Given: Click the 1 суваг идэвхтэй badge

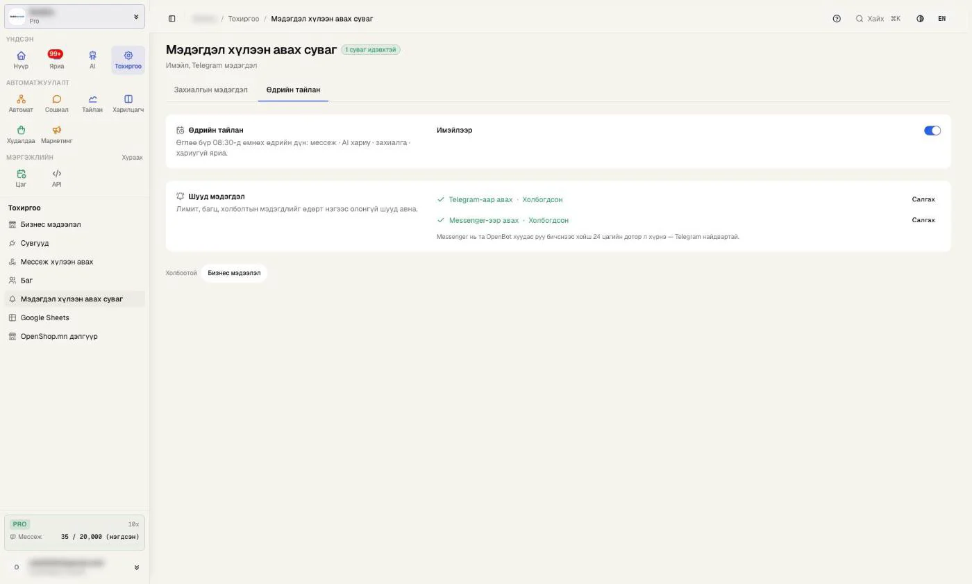Looking at the screenshot, I should (x=371, y=50).
